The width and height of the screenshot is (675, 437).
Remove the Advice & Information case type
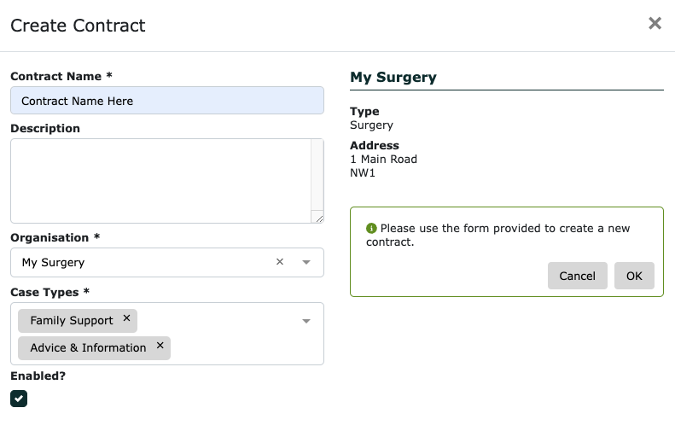[160, 346]
